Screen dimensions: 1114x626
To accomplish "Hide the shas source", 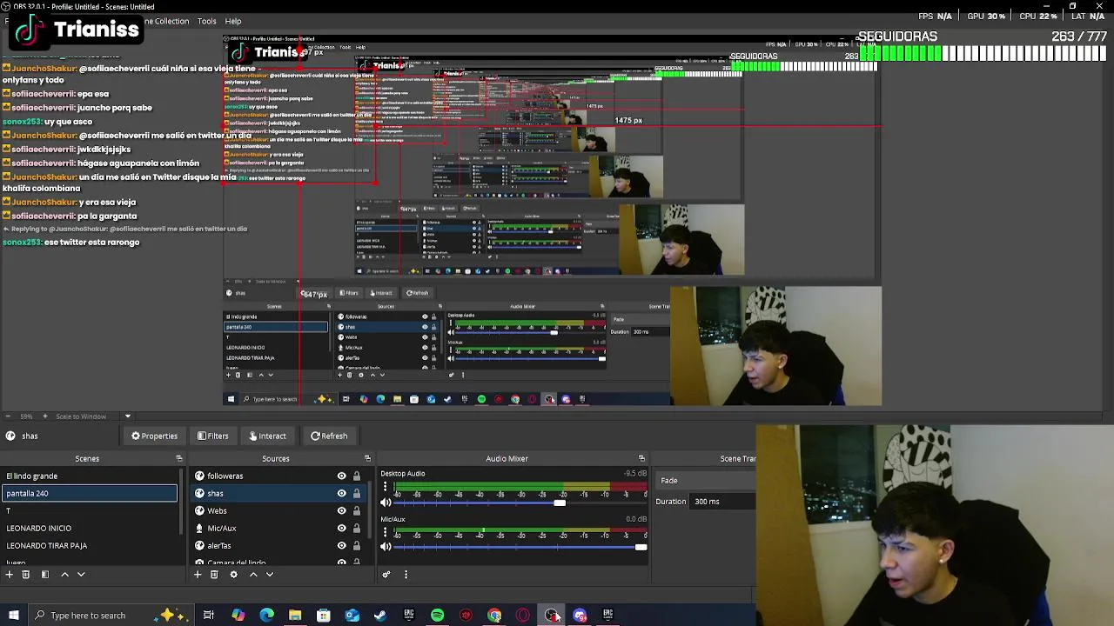I will point(341,493).
